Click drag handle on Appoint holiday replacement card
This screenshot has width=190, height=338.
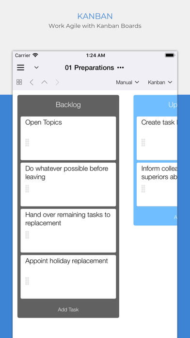coord(27,281)
